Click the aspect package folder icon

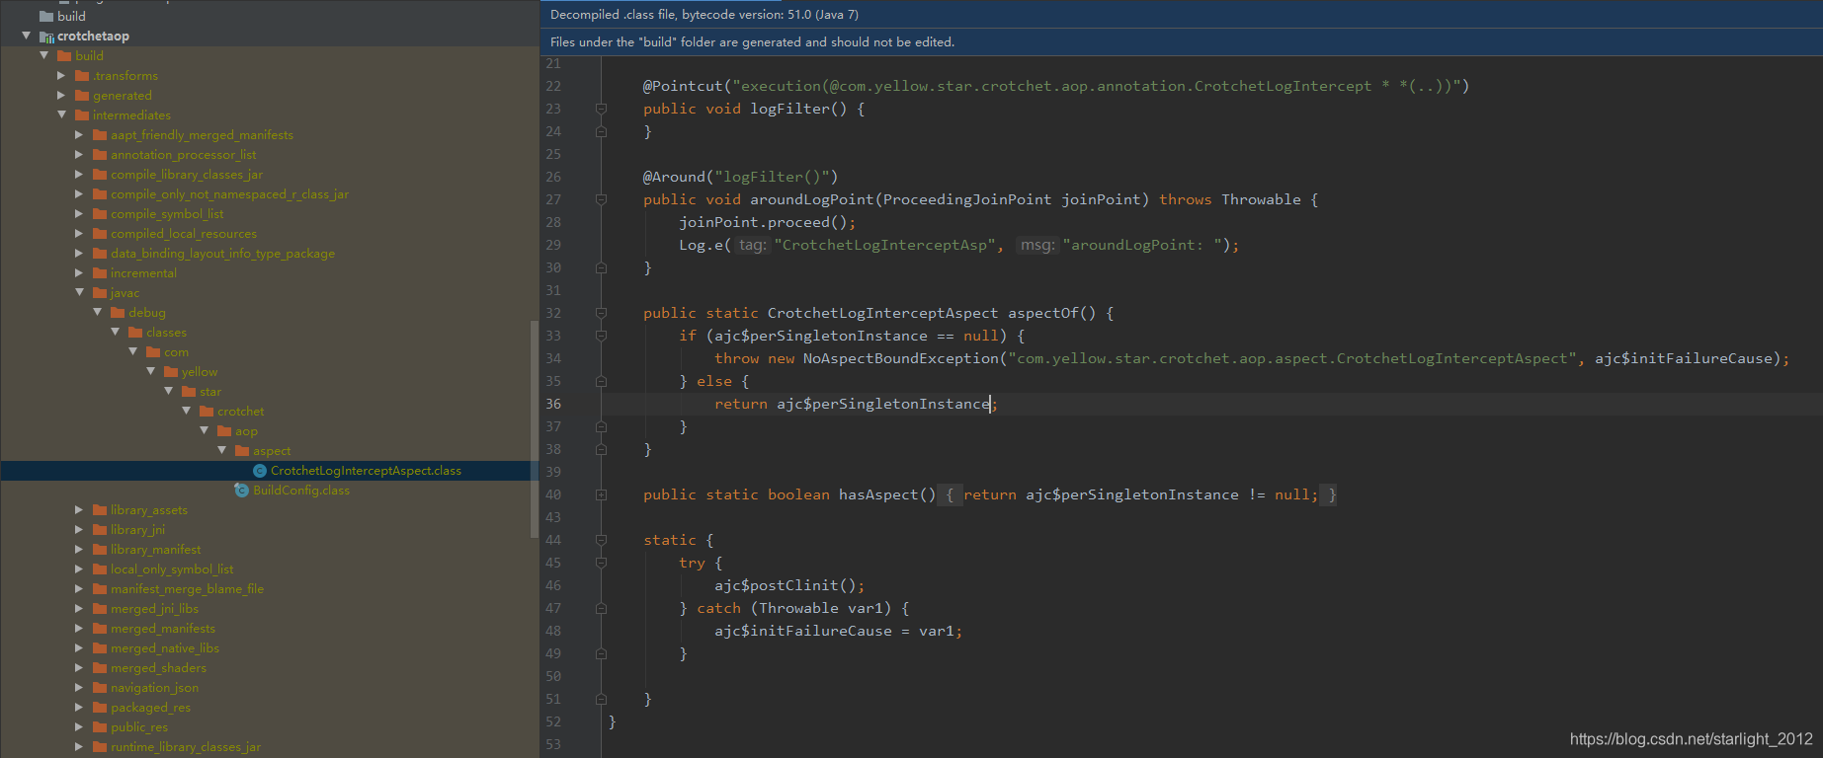(x=242, y=451)
